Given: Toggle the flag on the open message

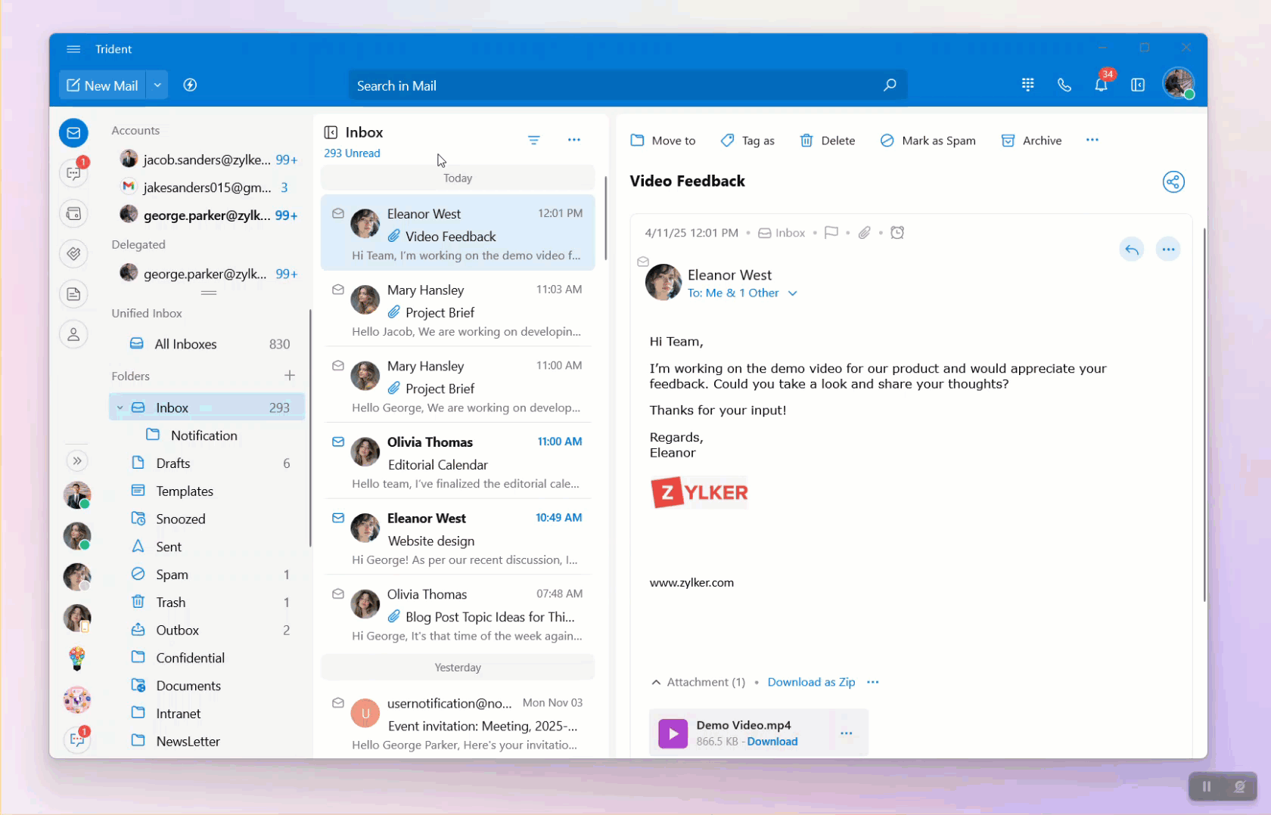Looking at the screenshot, I should click(x=831, y=233).
